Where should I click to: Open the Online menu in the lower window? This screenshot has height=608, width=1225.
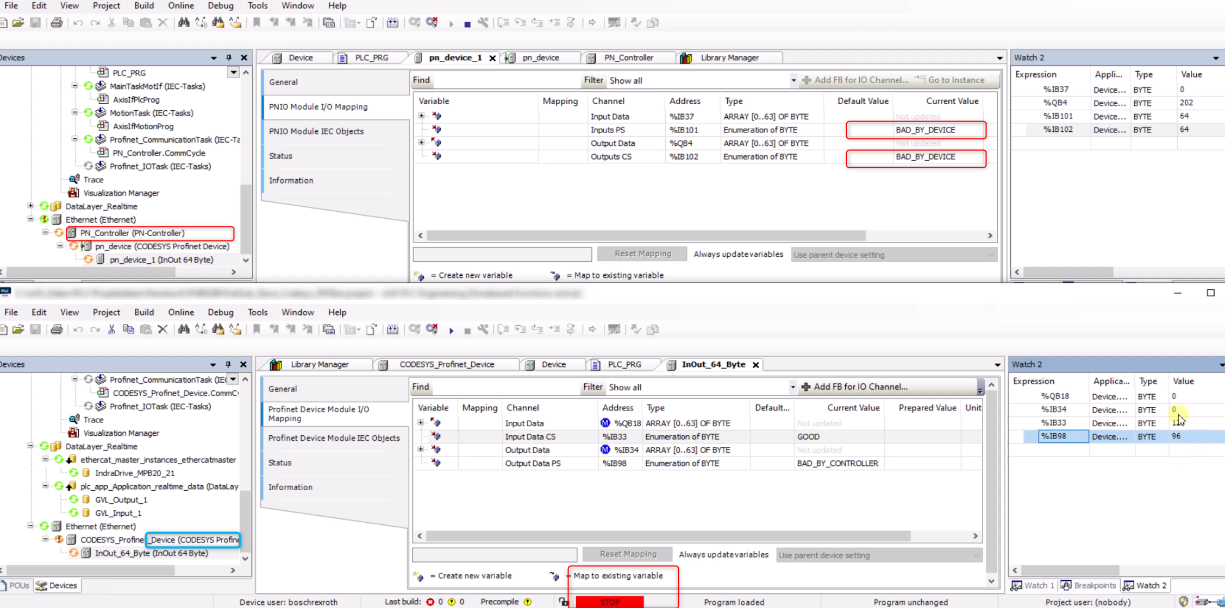(180, 312)
